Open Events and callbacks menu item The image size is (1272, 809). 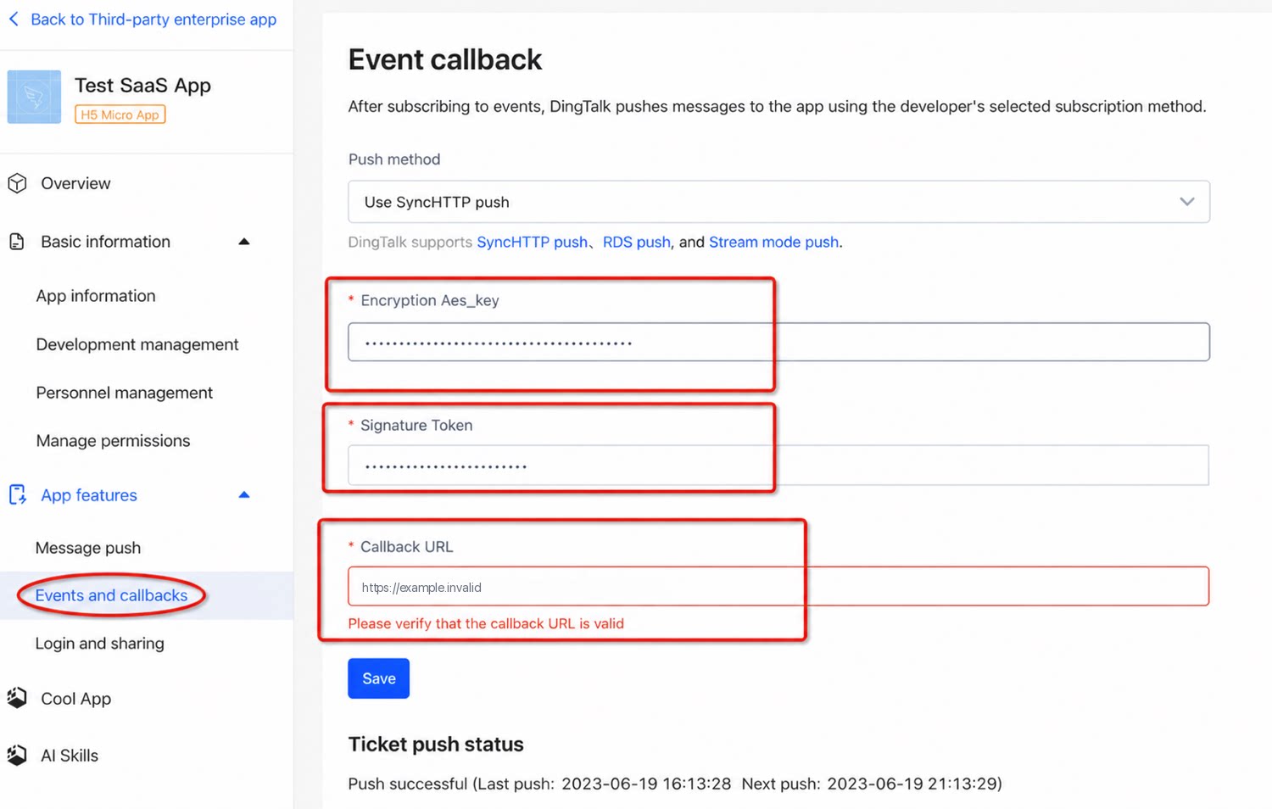point(111,595)
